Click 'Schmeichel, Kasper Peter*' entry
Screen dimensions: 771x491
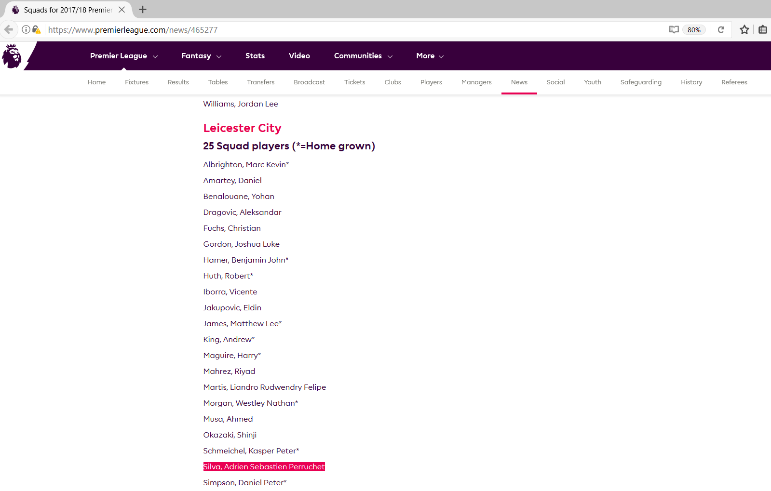click(x=251, y=451)
